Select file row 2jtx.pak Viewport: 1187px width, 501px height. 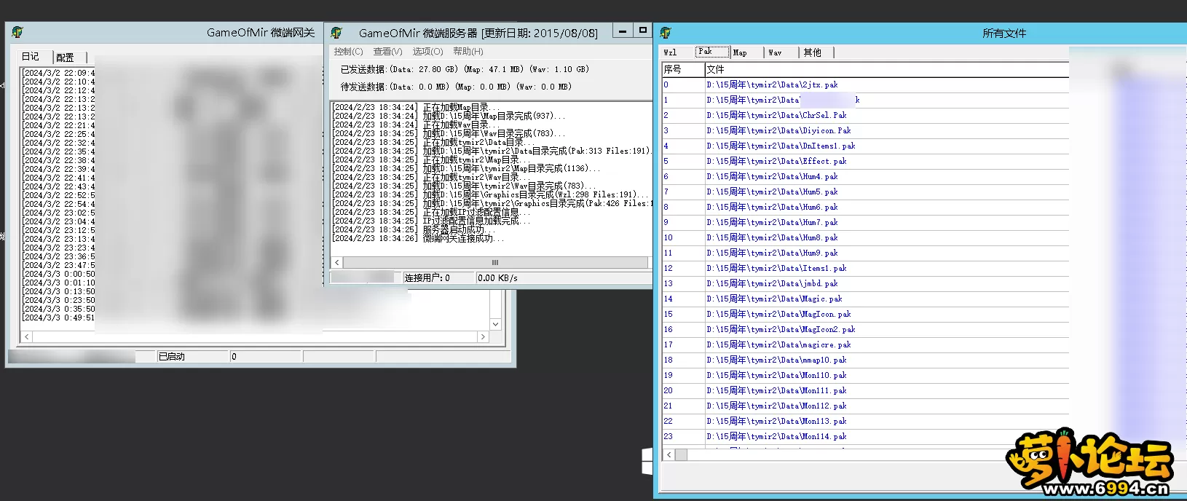865,84
